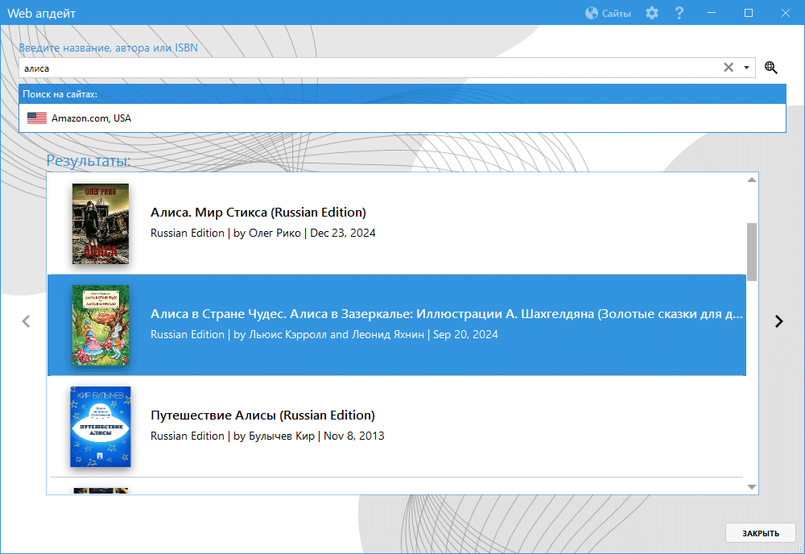Select result Алиса. Мир Стикса
The image size is (805, 554).
[x=258, y=213]
